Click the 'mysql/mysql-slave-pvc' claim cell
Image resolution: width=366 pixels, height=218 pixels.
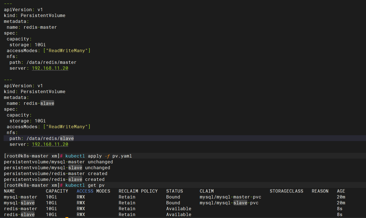coord(229,203)
